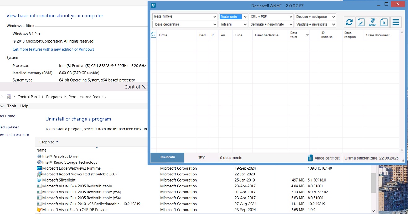Click the Microsoft Edge WebView2 Runtime icon
This screenshot has width=408, height=214.
pos(39,168)
